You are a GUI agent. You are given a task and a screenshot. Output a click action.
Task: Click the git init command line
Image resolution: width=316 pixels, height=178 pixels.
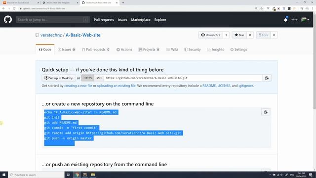(x=52, y=117)
